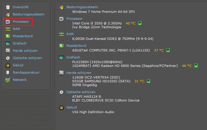Click ELBY CLONEDRIVE SCSI CdRom Device text
This screenshot has height=130, width=207.
[x=106, y=100]
